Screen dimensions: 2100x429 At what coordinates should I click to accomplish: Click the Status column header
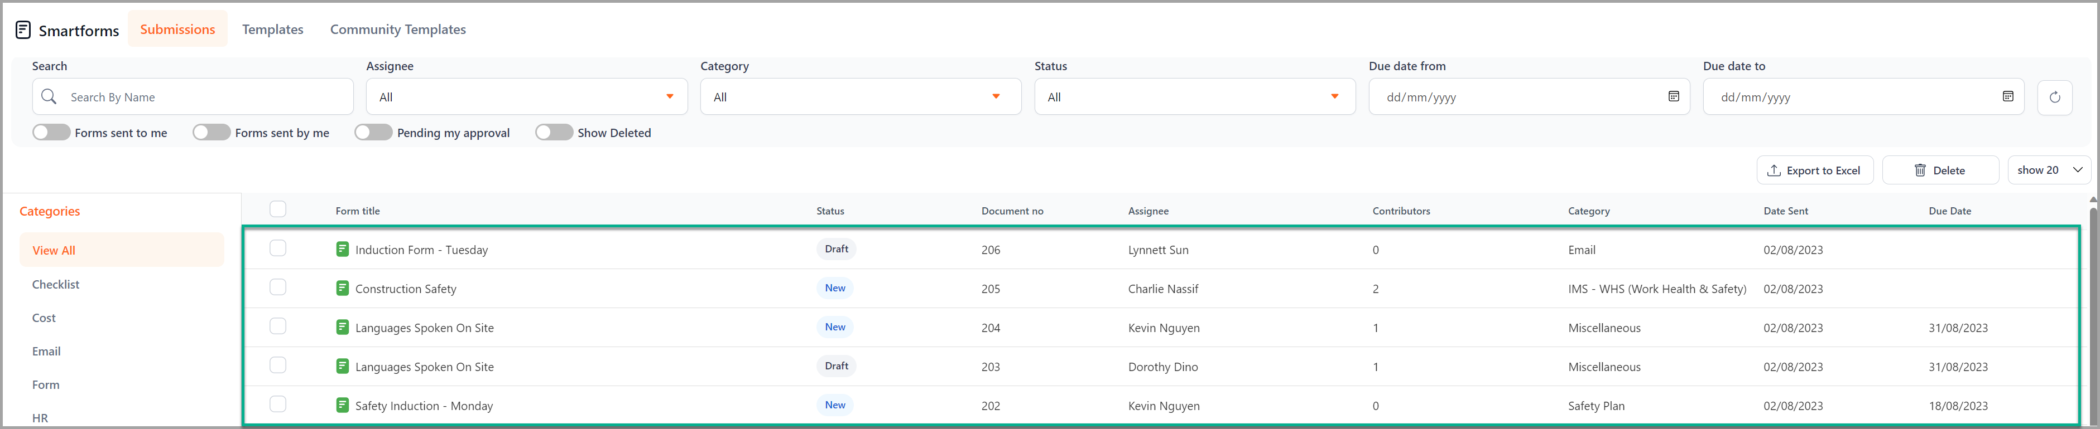(x=830, y=211)
